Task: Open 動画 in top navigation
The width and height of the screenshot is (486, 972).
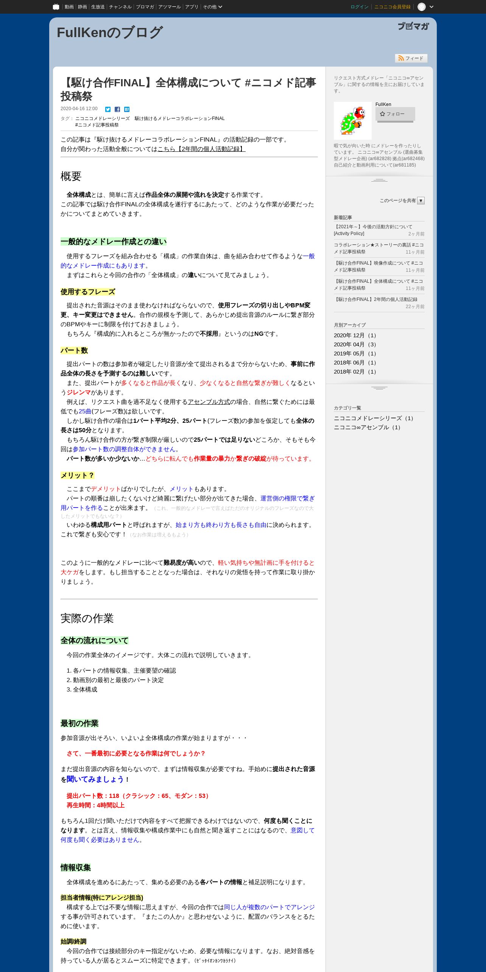Action: click(x=69, y=7)
